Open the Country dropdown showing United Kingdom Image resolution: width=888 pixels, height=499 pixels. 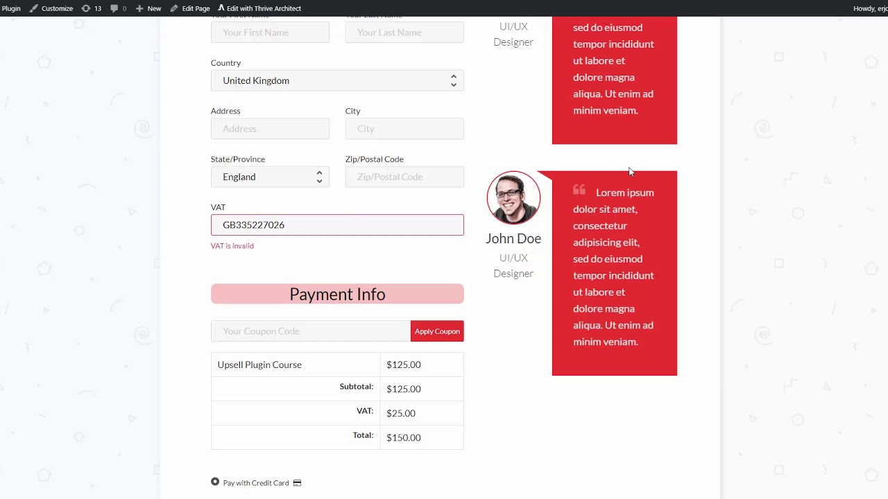[337, 80]
